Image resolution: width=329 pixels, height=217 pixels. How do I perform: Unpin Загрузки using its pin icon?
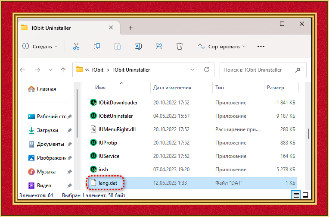69,130
